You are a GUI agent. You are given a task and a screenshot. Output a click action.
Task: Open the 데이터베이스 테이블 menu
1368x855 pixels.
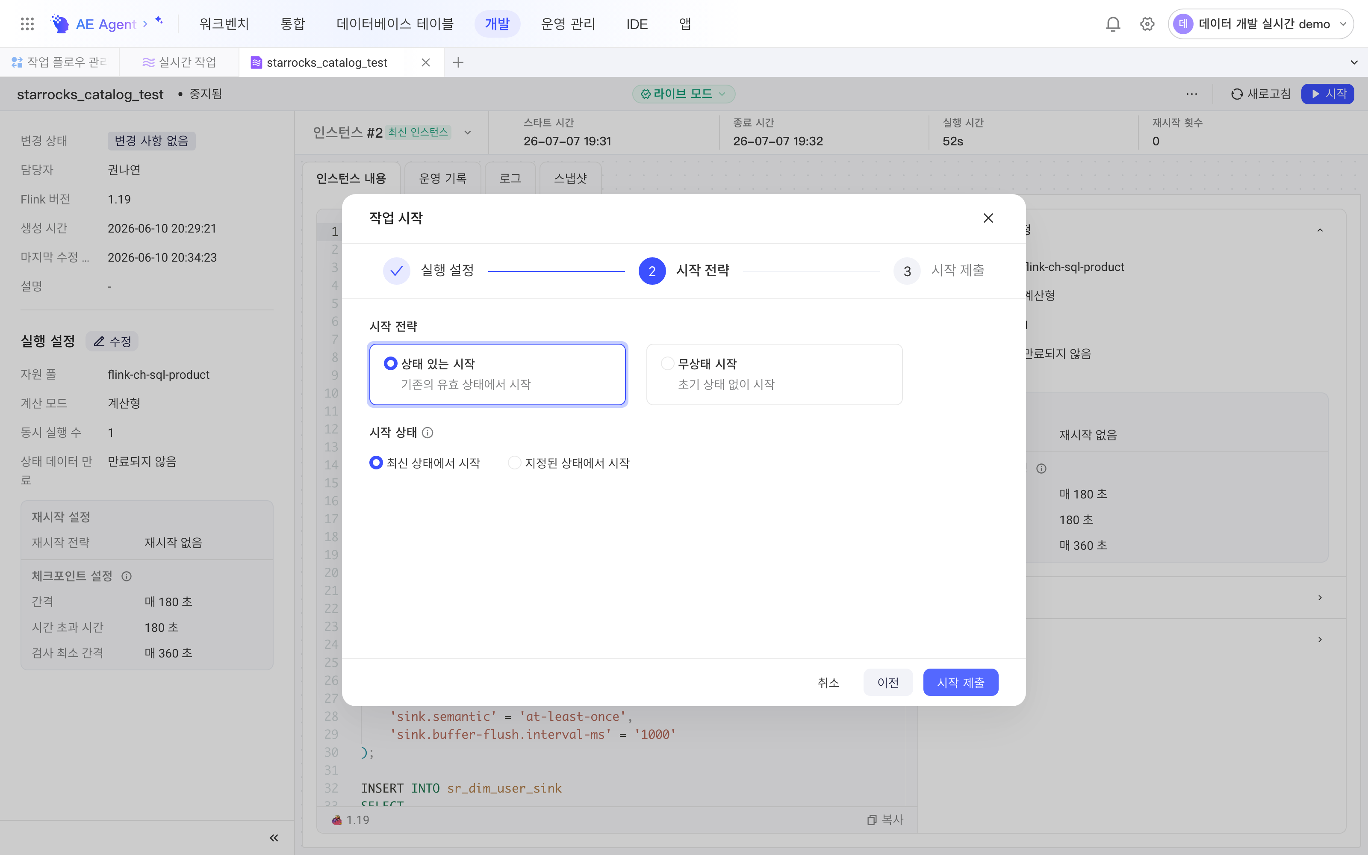pyautogui.click(x=395, y=24)
